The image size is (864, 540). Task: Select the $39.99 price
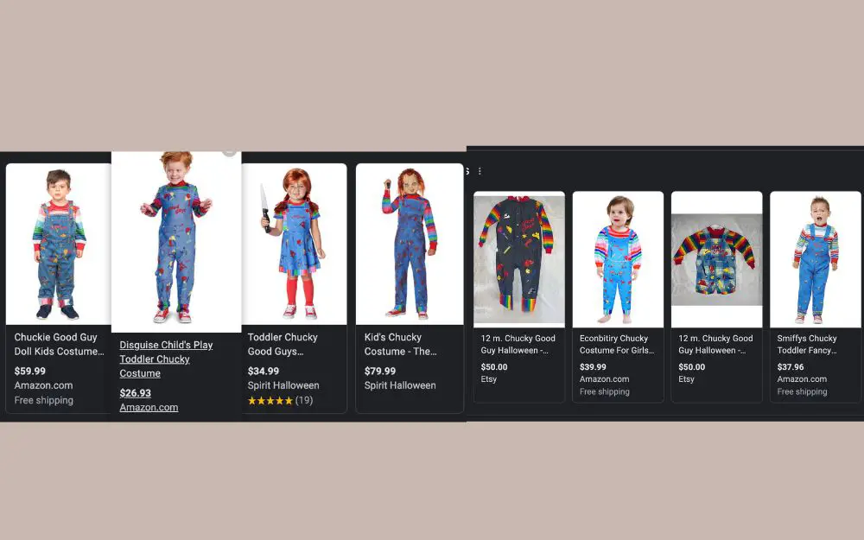click(593, 367)
